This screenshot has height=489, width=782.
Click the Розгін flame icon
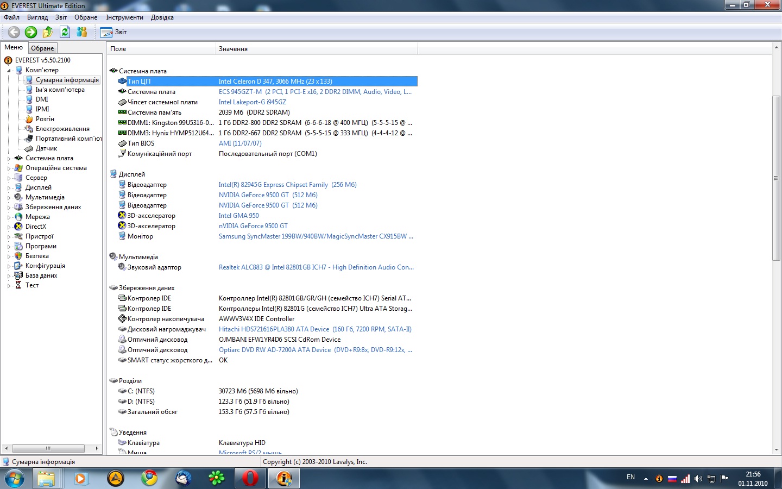coord(29,119)
